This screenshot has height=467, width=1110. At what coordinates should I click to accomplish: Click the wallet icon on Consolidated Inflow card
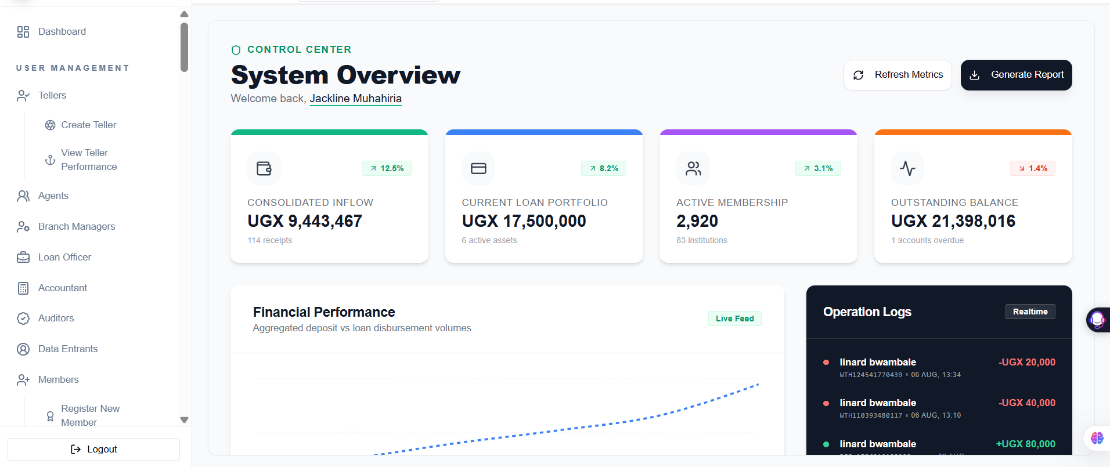point(264,168)
